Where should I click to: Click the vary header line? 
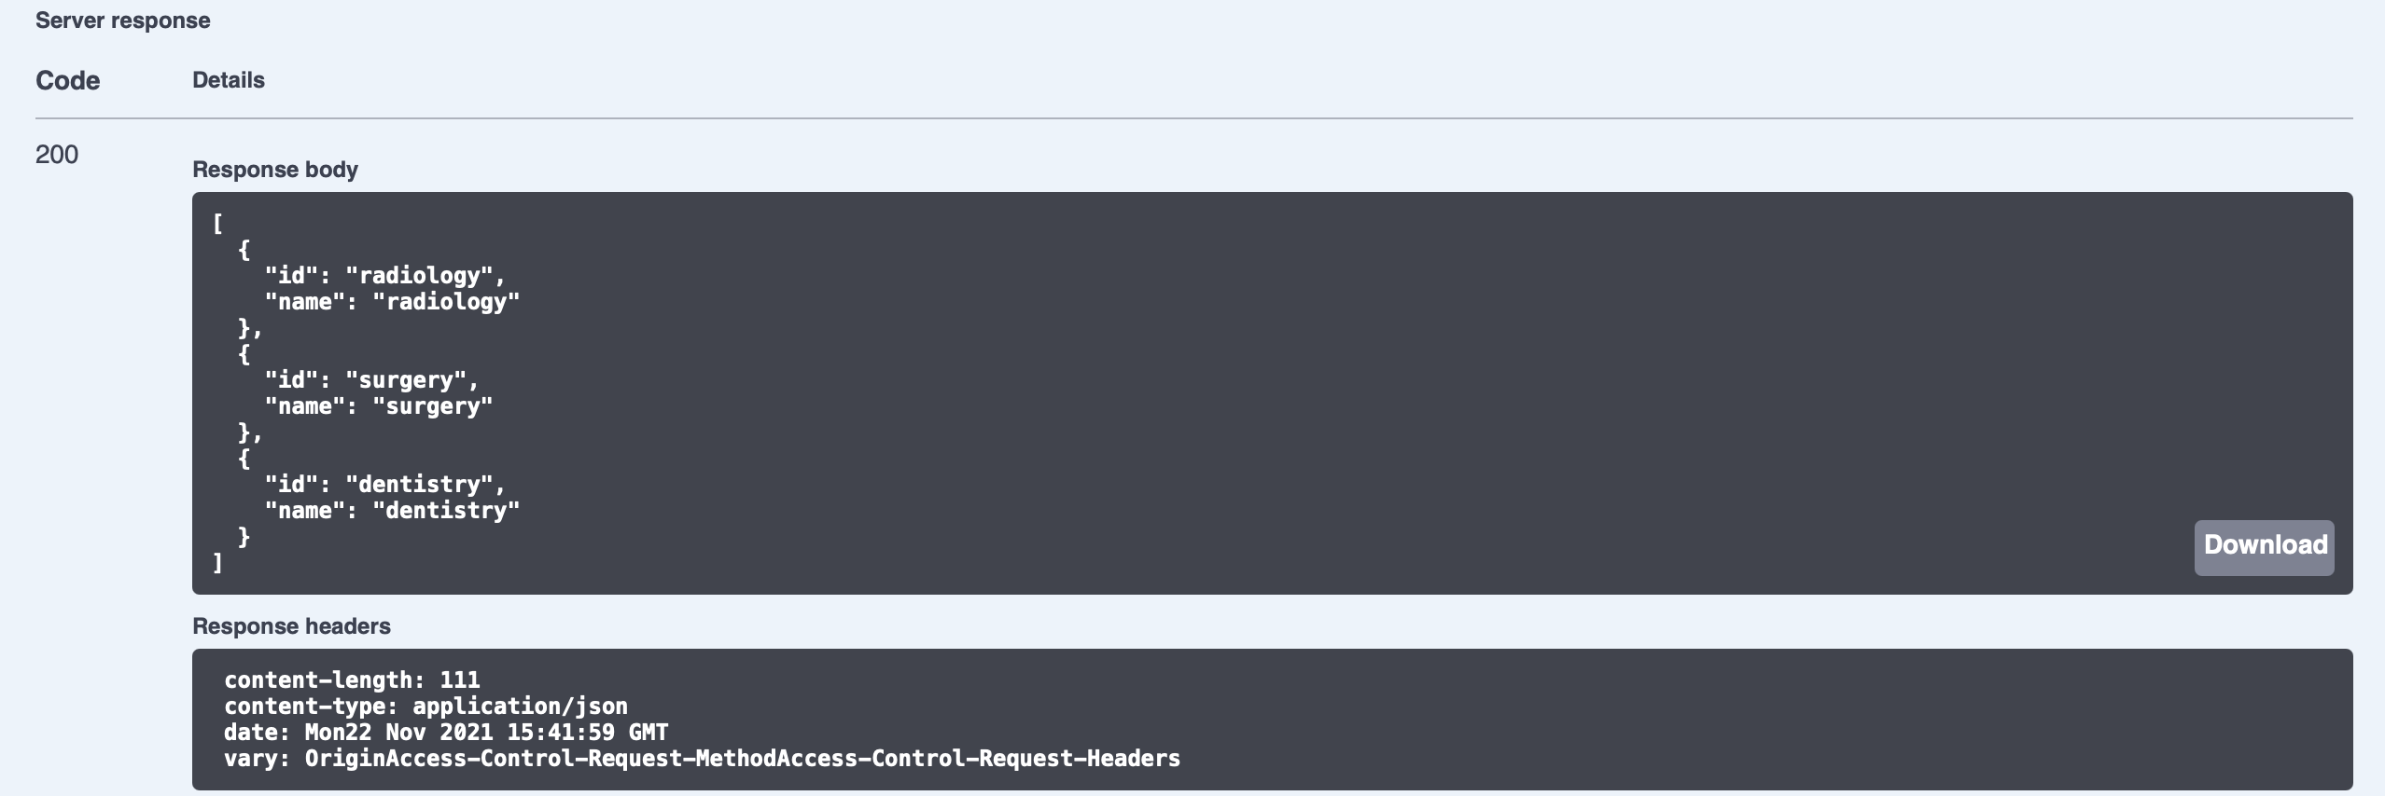[702, 759]
